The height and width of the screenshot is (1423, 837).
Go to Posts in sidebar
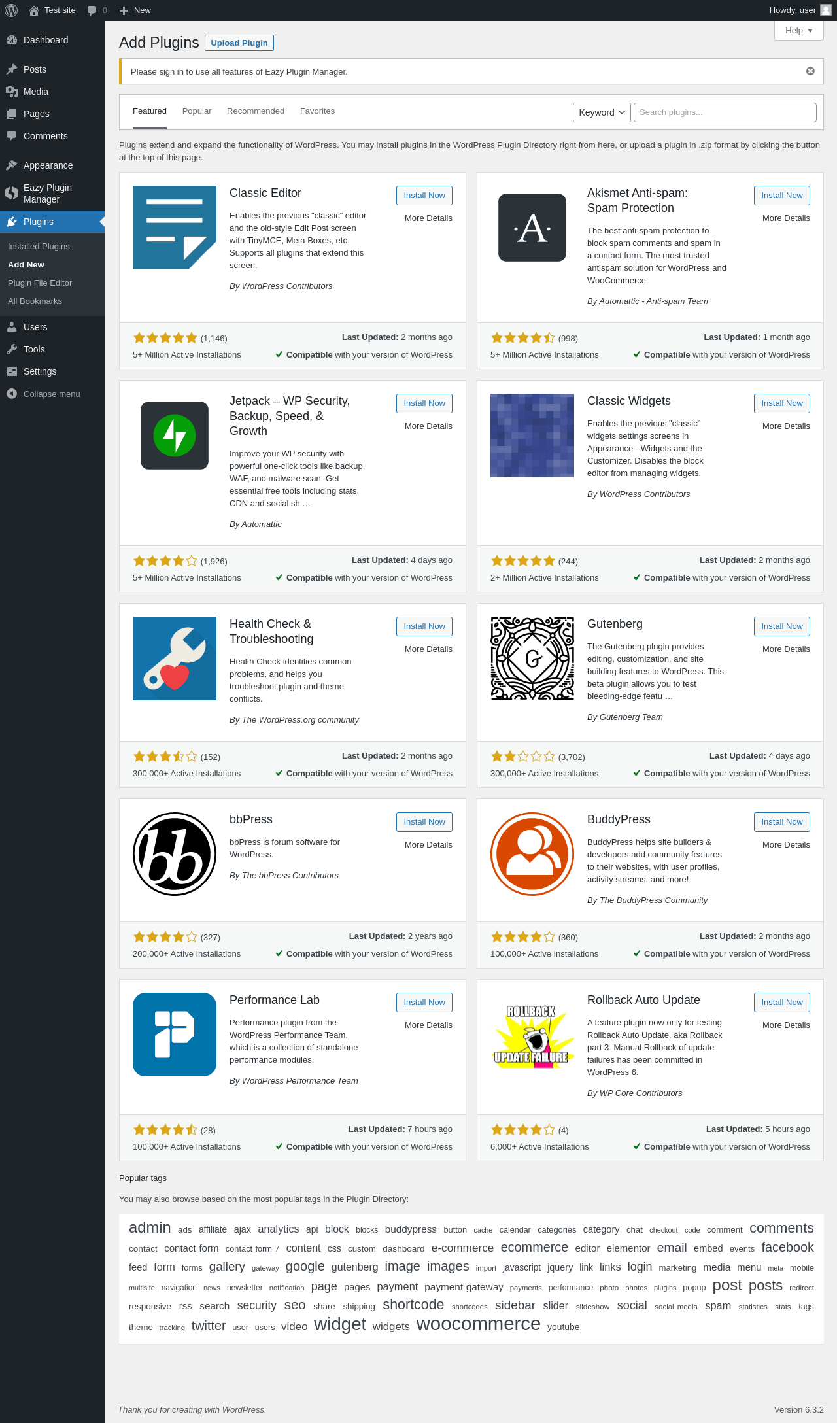click(52, 69)
